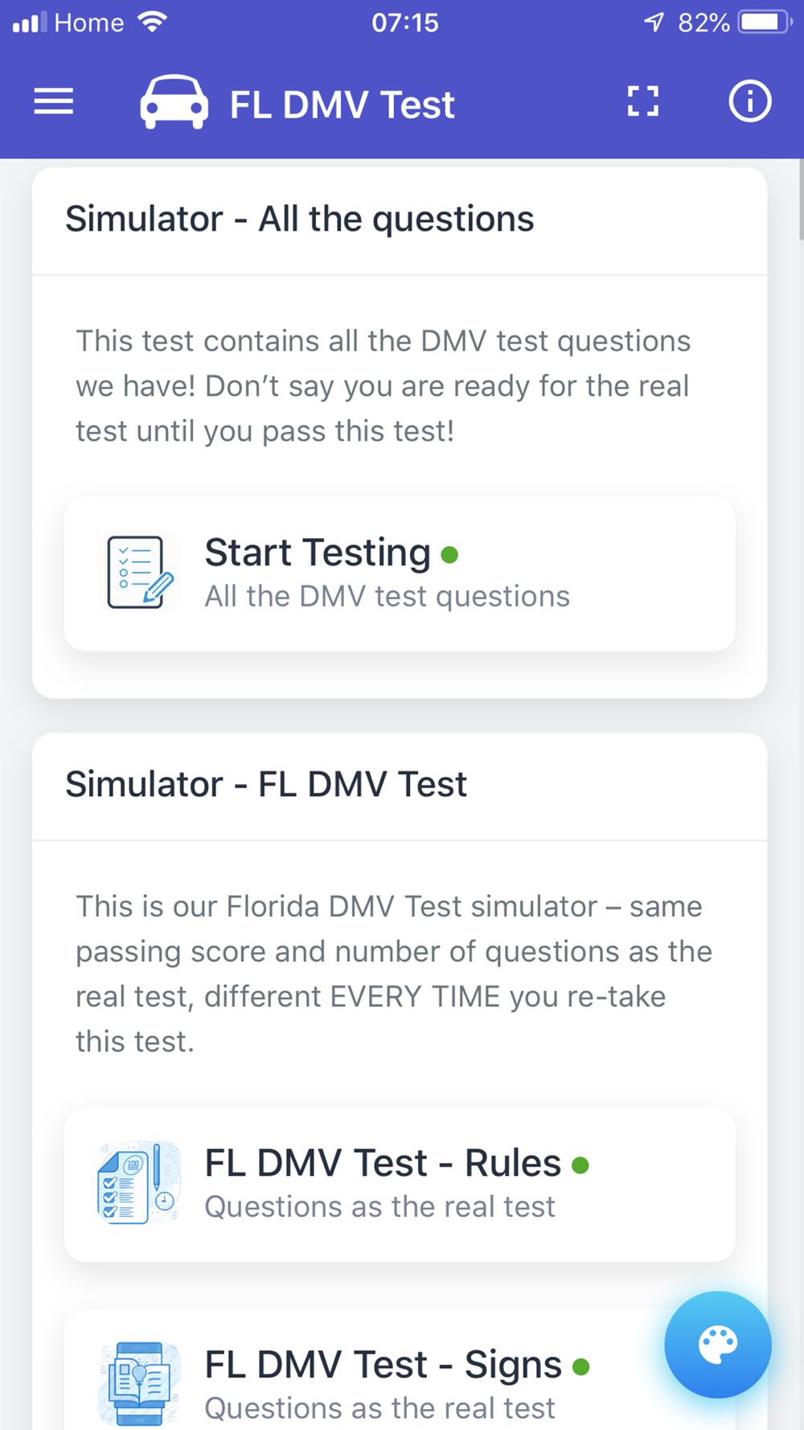Toggle fullscreen mode icon

point(643,101)
